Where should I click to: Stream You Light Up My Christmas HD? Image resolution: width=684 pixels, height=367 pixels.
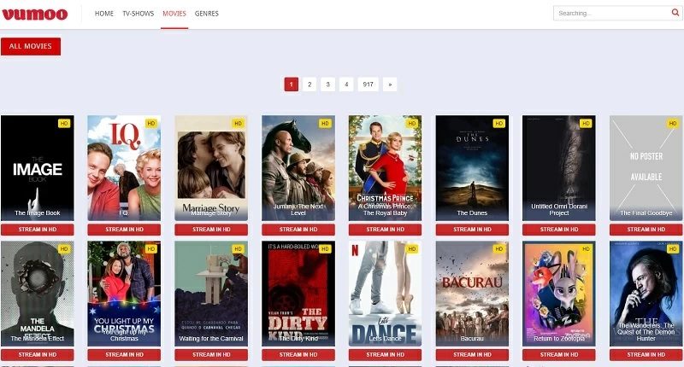[x=124, y=355]
